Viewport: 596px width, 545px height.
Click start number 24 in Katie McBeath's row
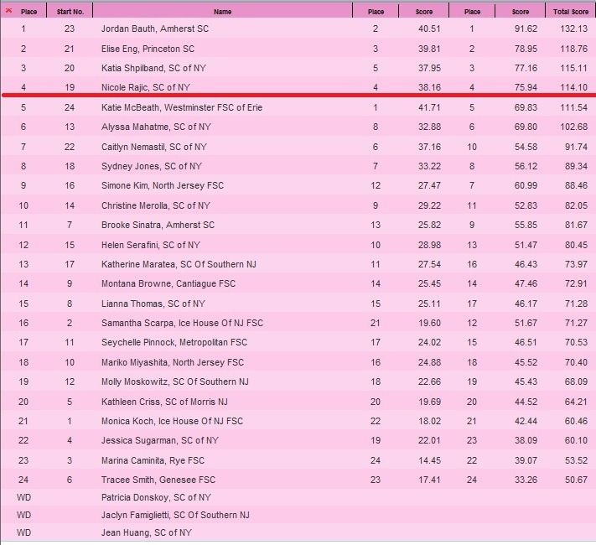[70, 107]
